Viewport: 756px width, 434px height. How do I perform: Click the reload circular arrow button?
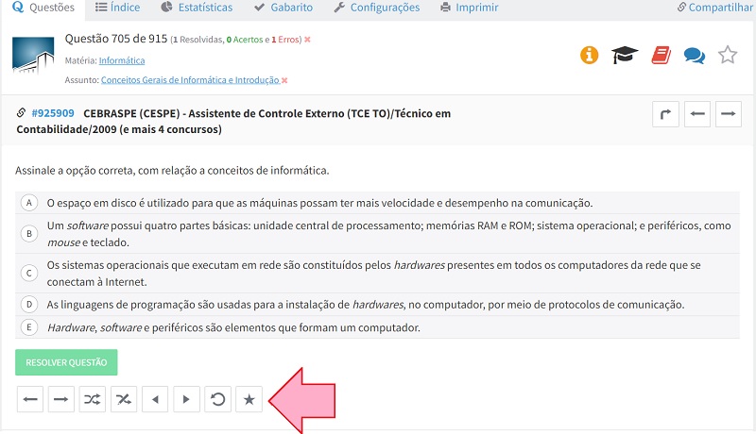coord(217,400)
